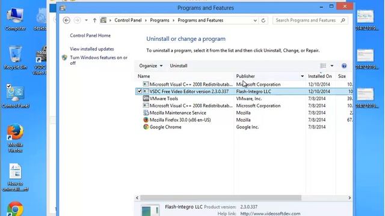Viewport: 385px width, 216px height.
Task: Click Programs in breadcrumb path
Action: coord(159,20)
